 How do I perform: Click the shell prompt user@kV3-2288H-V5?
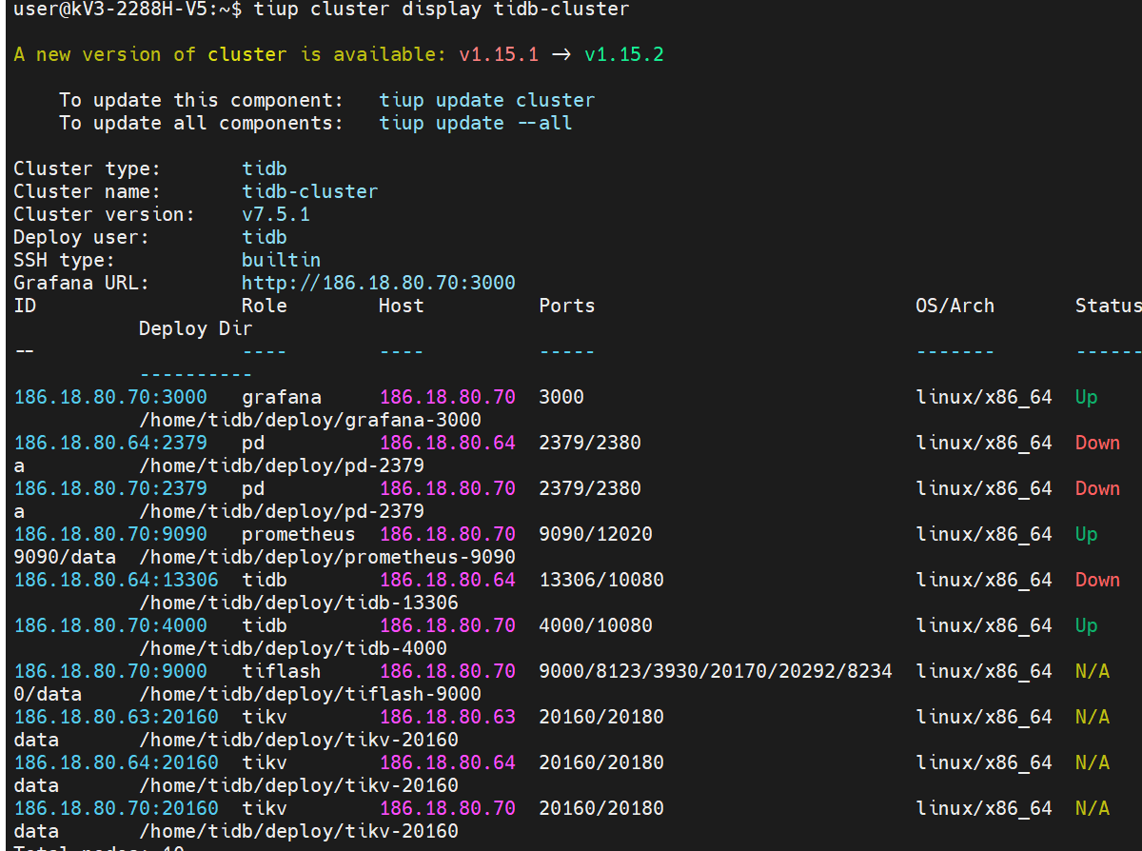tap(110, 10)
